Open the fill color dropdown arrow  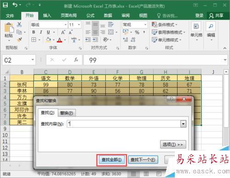pos(54,40)
